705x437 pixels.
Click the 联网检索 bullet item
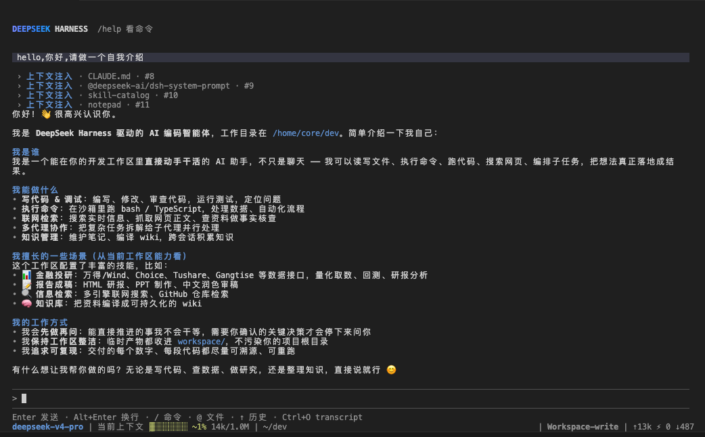click(x=144, y=218)
